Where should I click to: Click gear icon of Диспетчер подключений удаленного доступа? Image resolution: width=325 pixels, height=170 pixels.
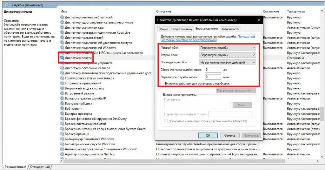tap(62, 43)
